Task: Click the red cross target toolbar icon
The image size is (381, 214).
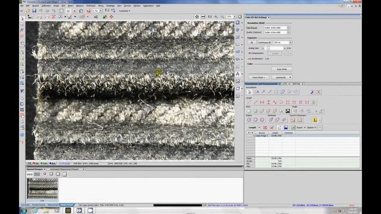Action: [111, 17]
